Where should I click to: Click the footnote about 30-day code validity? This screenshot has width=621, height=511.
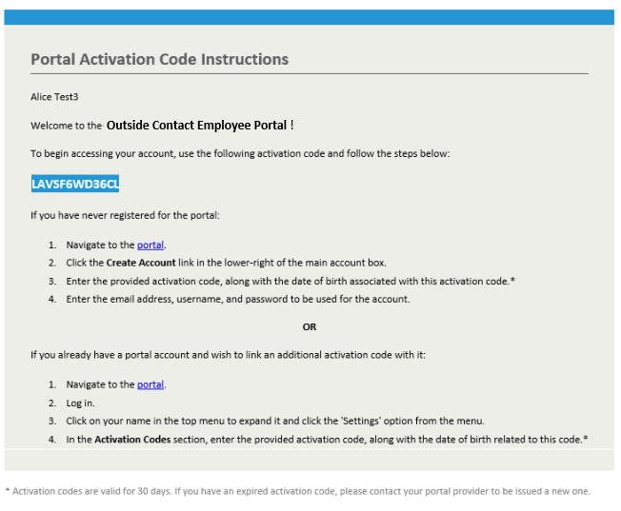click(297, 491)
